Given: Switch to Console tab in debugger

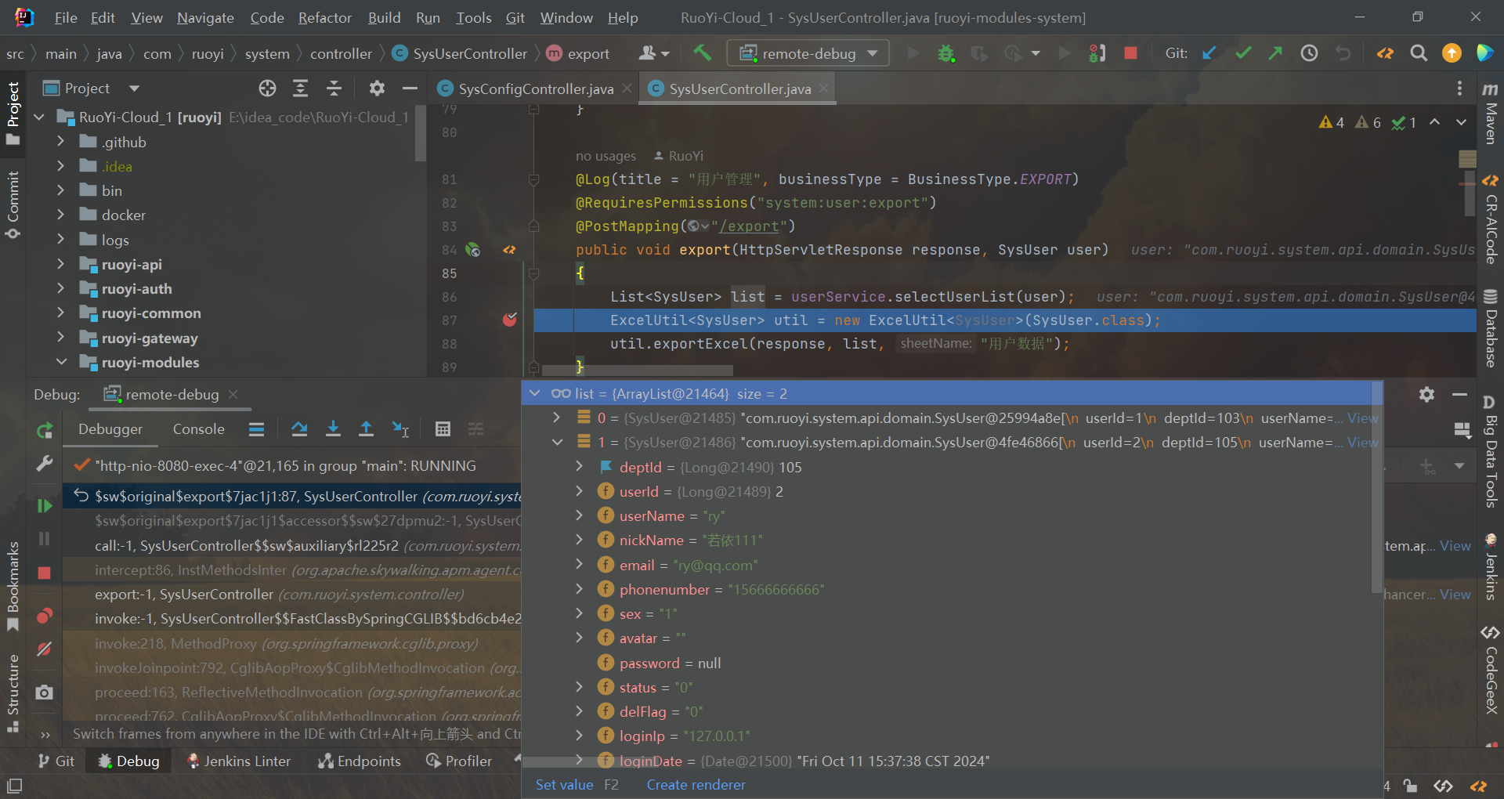Looking at the screenshot, I should (x=198, y=428).
